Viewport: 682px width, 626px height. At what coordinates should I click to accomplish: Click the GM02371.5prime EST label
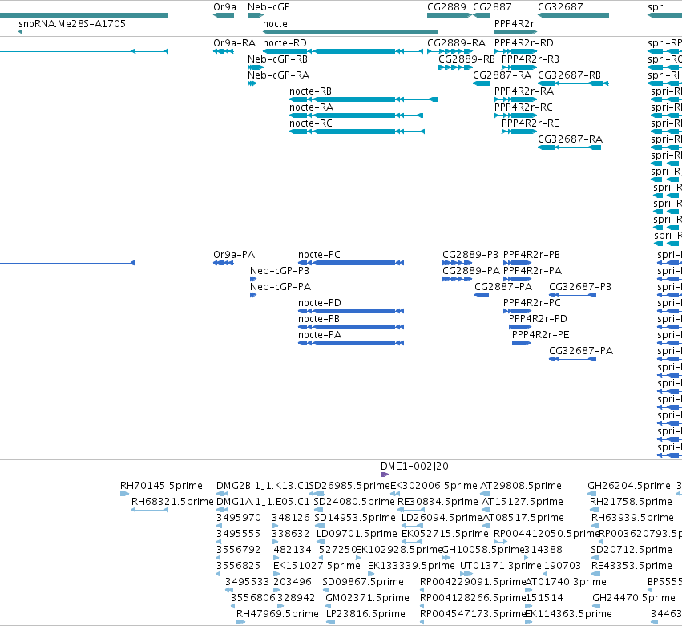(x=368, y=598)
